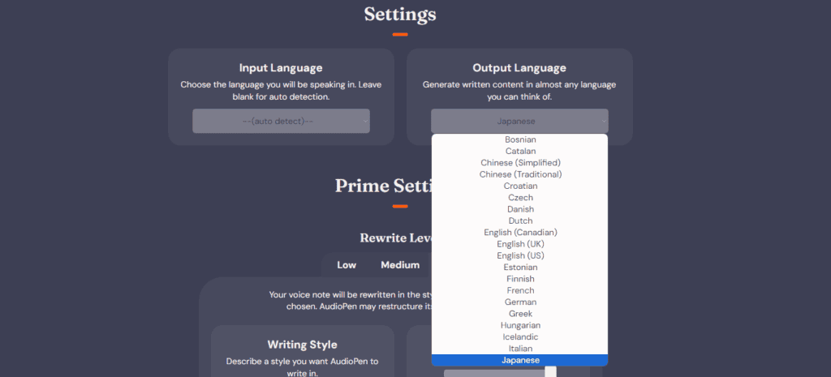Choose English (UK) option
The image size is (831, 377).
(x=520, y=244)
